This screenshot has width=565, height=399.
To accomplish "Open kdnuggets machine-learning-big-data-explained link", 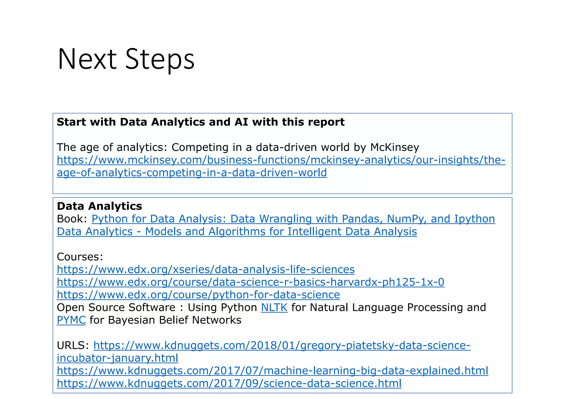I will [x=273, y=371].
